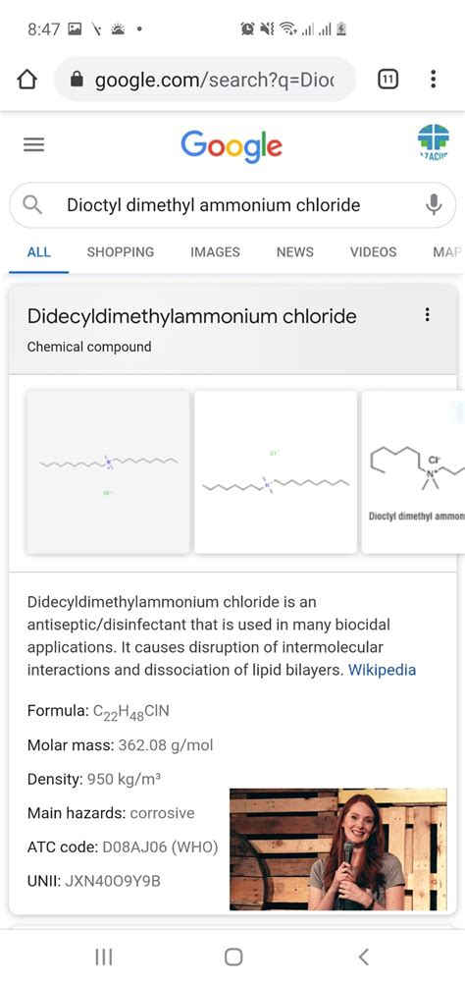Switch to the IMAGES tab
Screen dimensions: 465x983
(215, 252)
